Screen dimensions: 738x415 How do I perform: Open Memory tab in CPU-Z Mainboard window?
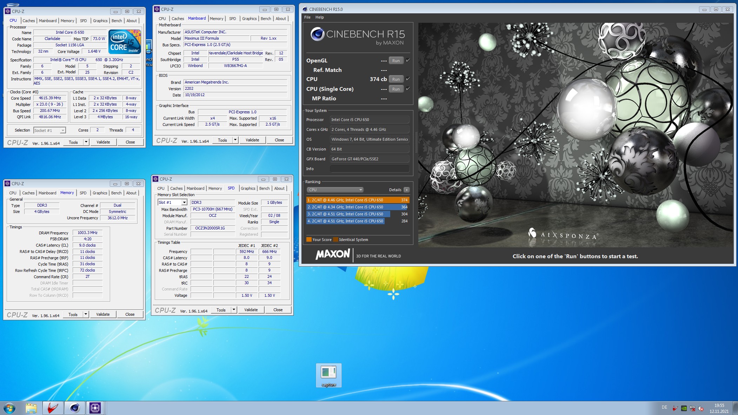[x=217, y=19]
